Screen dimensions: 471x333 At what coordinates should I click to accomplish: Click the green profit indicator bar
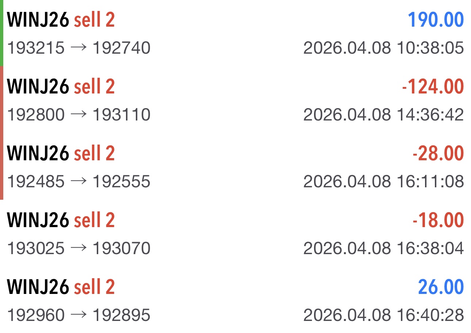1,33
